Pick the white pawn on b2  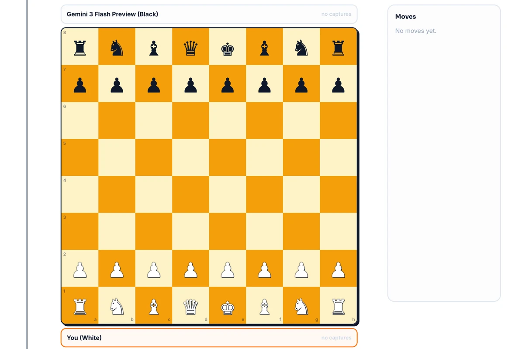point(117,270)
